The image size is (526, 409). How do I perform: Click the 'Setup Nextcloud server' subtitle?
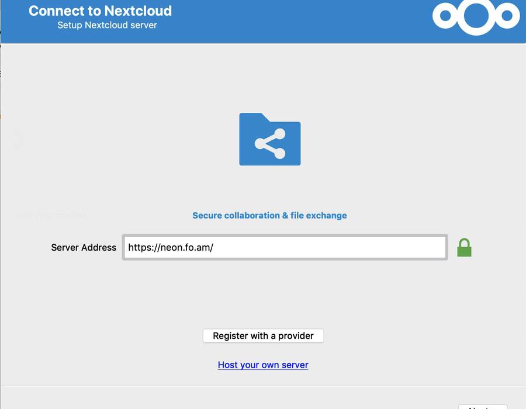click(107, 25)
